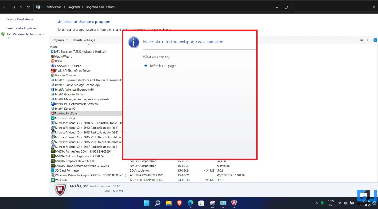Expand the Organize dropdown menu
The height and width of the screenshot is (209, 378).
60,40
